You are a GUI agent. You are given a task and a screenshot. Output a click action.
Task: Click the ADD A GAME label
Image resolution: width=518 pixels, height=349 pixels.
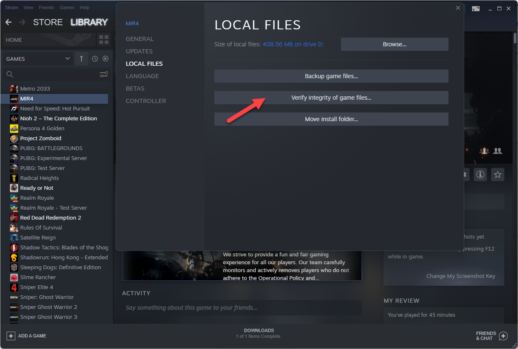point(32,336)
